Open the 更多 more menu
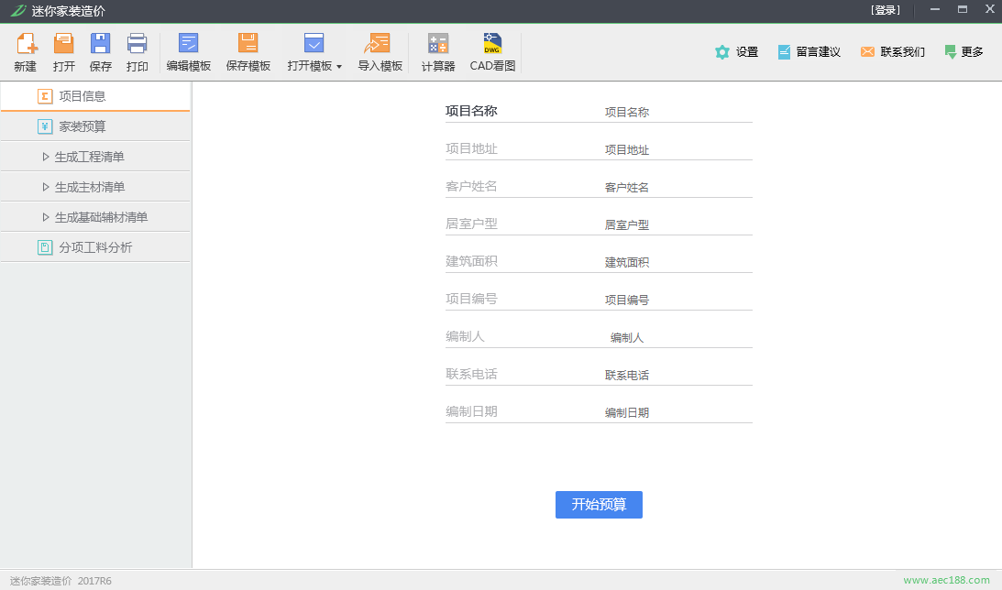Screen dimensions: 1002x590 tap(963, 52)
